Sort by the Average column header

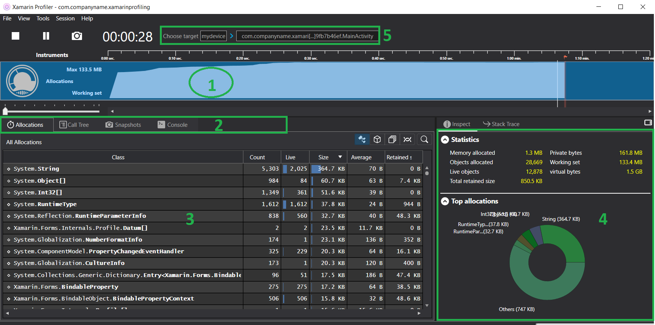pos(366,157)
